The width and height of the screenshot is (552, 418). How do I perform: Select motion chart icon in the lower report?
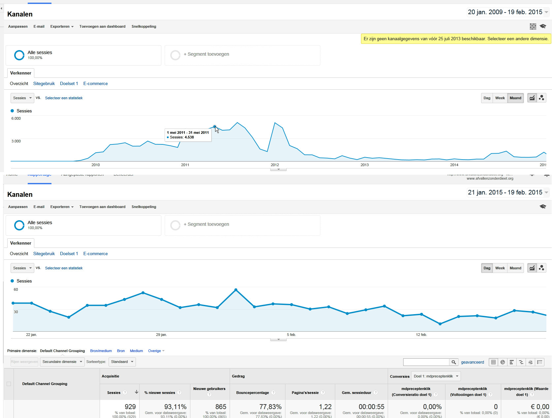(x=541, y=268)
